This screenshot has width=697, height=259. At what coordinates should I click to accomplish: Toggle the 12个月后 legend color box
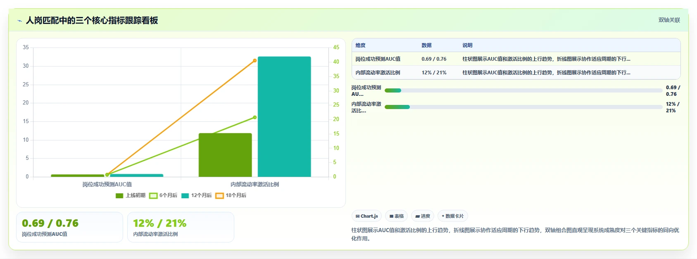coord(185,196)
